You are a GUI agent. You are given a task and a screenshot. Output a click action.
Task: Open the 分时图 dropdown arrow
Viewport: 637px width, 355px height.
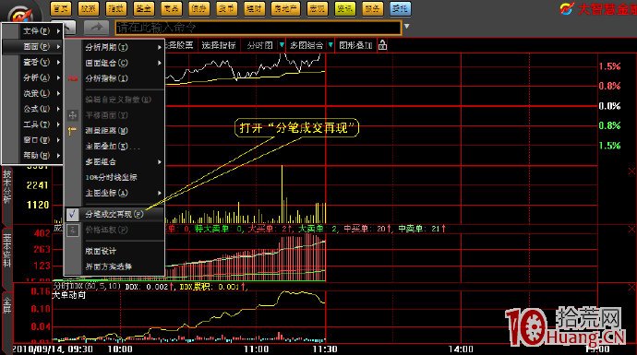click(282, 45)
